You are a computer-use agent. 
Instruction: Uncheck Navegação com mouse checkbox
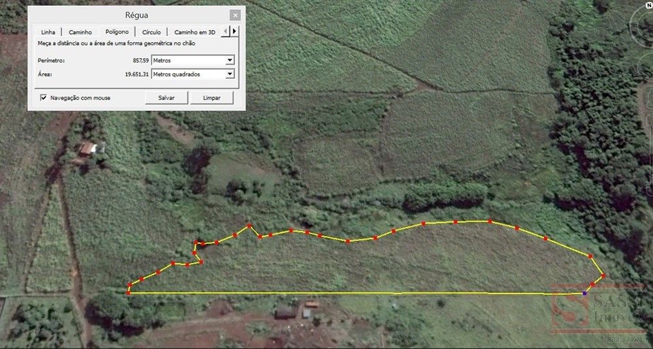coord(44,98)
